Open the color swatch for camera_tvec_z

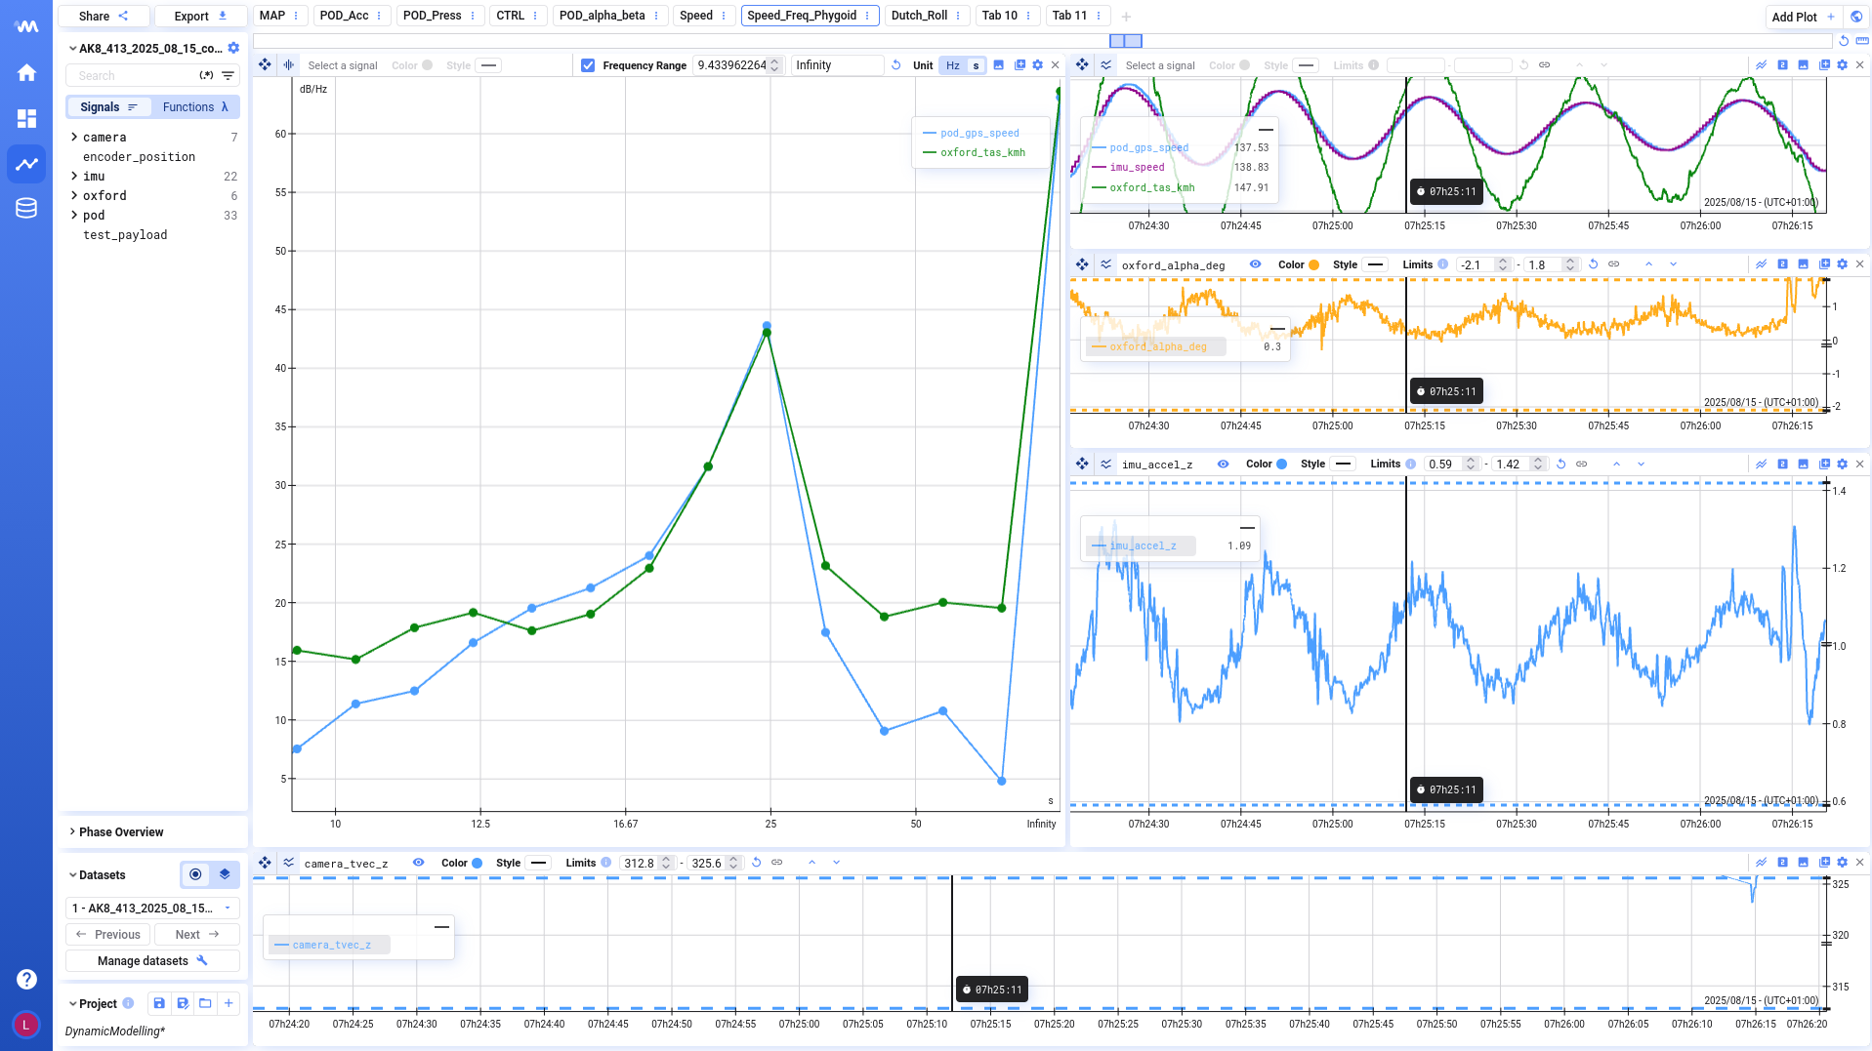(478, 863)
